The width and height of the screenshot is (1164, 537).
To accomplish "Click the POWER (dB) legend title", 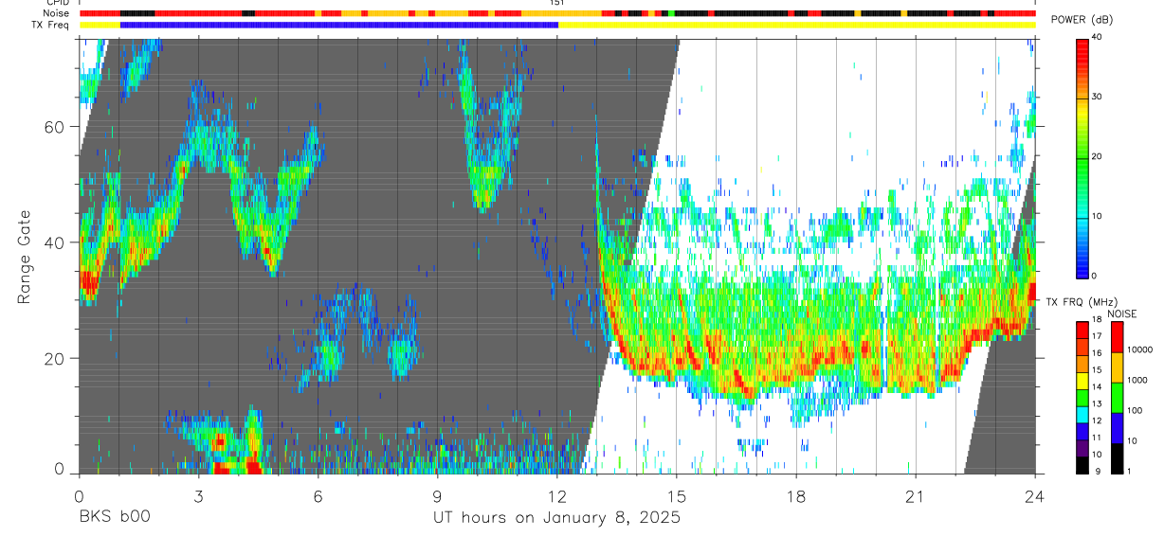I will click(1082, 20).
